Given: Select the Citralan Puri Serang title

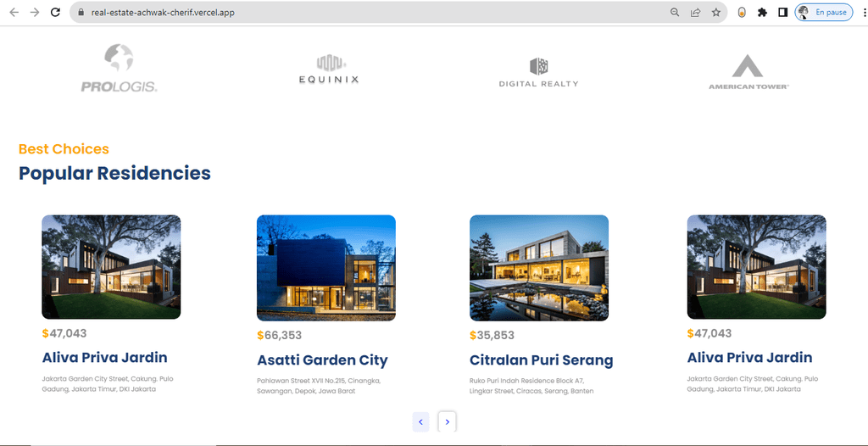Looking at the screenshot, I should [542, 360].
